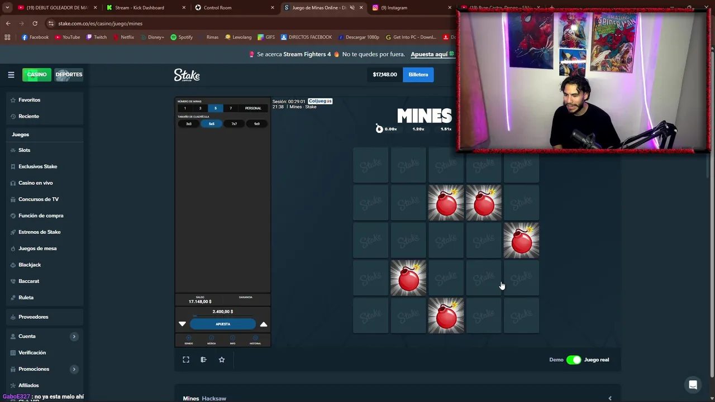Click the muted-audio icon on the Stake tab

click(352, 8)
